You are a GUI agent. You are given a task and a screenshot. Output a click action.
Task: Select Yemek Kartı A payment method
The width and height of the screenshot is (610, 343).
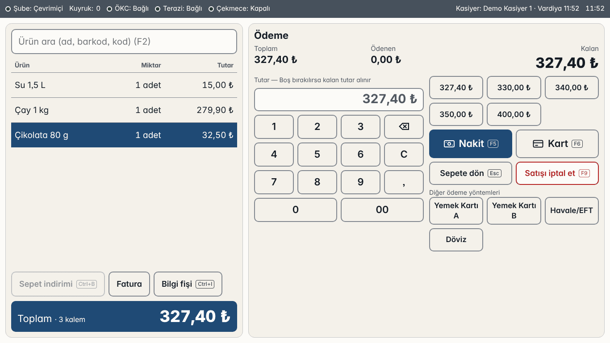(456, 211)
